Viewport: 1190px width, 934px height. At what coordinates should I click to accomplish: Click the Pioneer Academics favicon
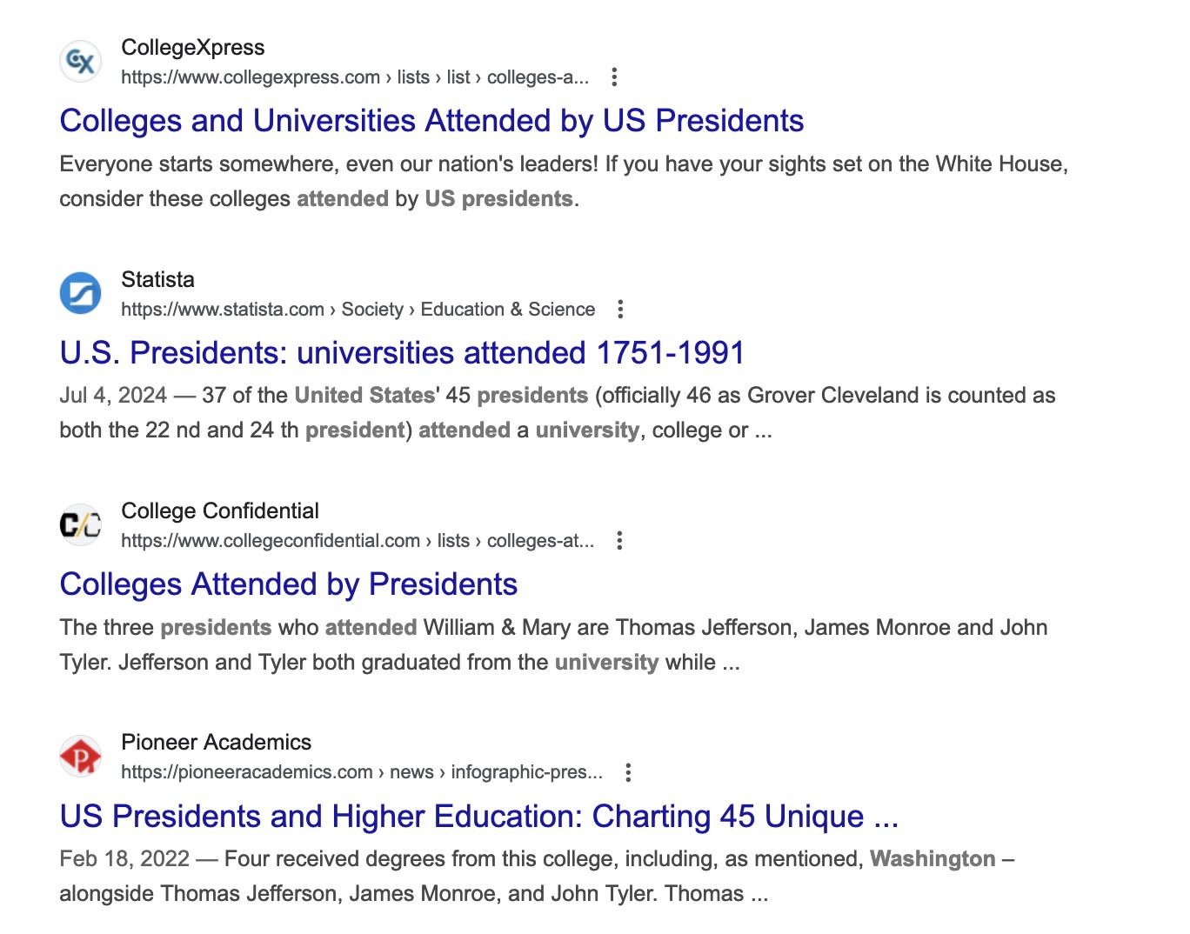pos(80,756)
